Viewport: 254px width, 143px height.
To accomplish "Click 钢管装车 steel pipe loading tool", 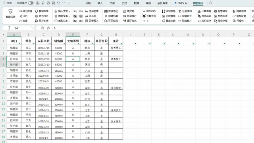I will pyautogui.click(x=221, y=11).
